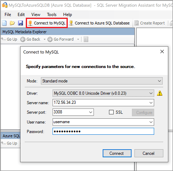Enable the SSL checkbox

111,112
